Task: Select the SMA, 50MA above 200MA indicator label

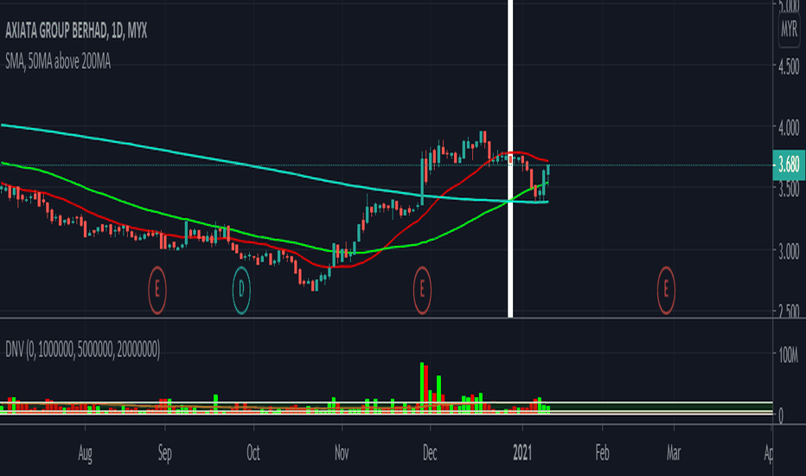Action: coord(58,61)
